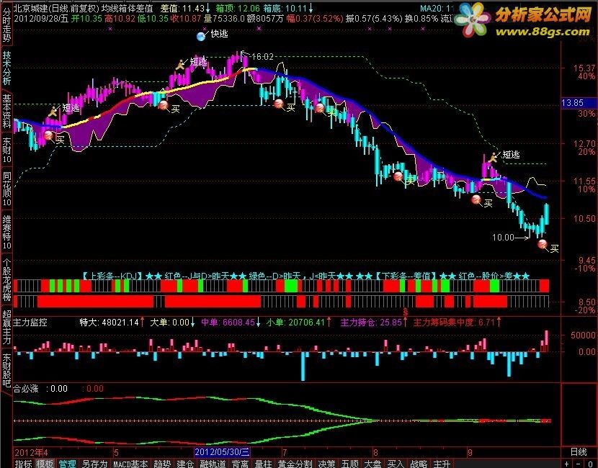The height and width of the screenshot is (468, 598).
Task: Click the 小单: 20706.41 value
Action: 295,323
